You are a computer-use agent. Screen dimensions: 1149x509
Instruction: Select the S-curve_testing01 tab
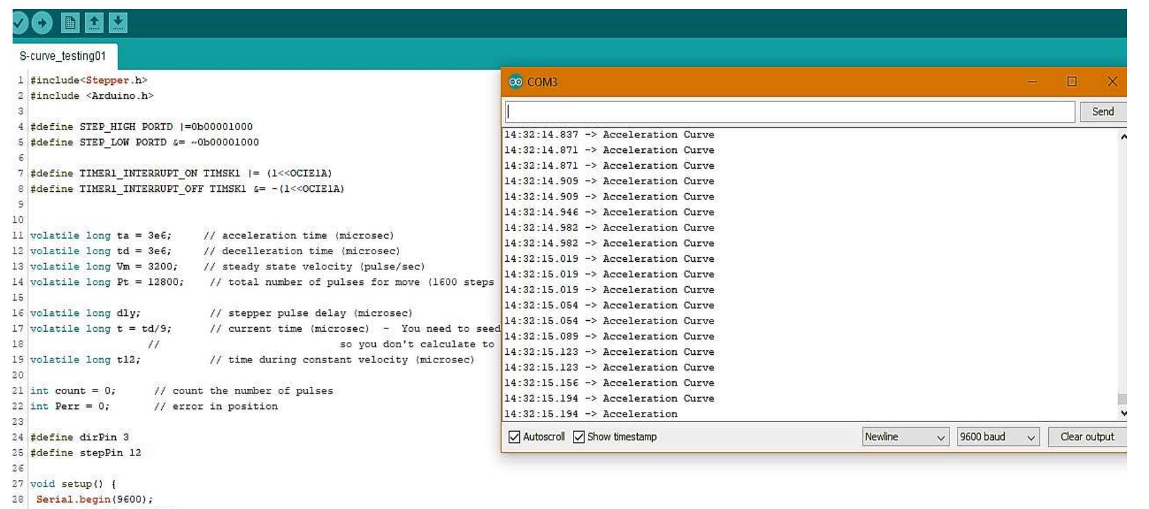point(62,56)
